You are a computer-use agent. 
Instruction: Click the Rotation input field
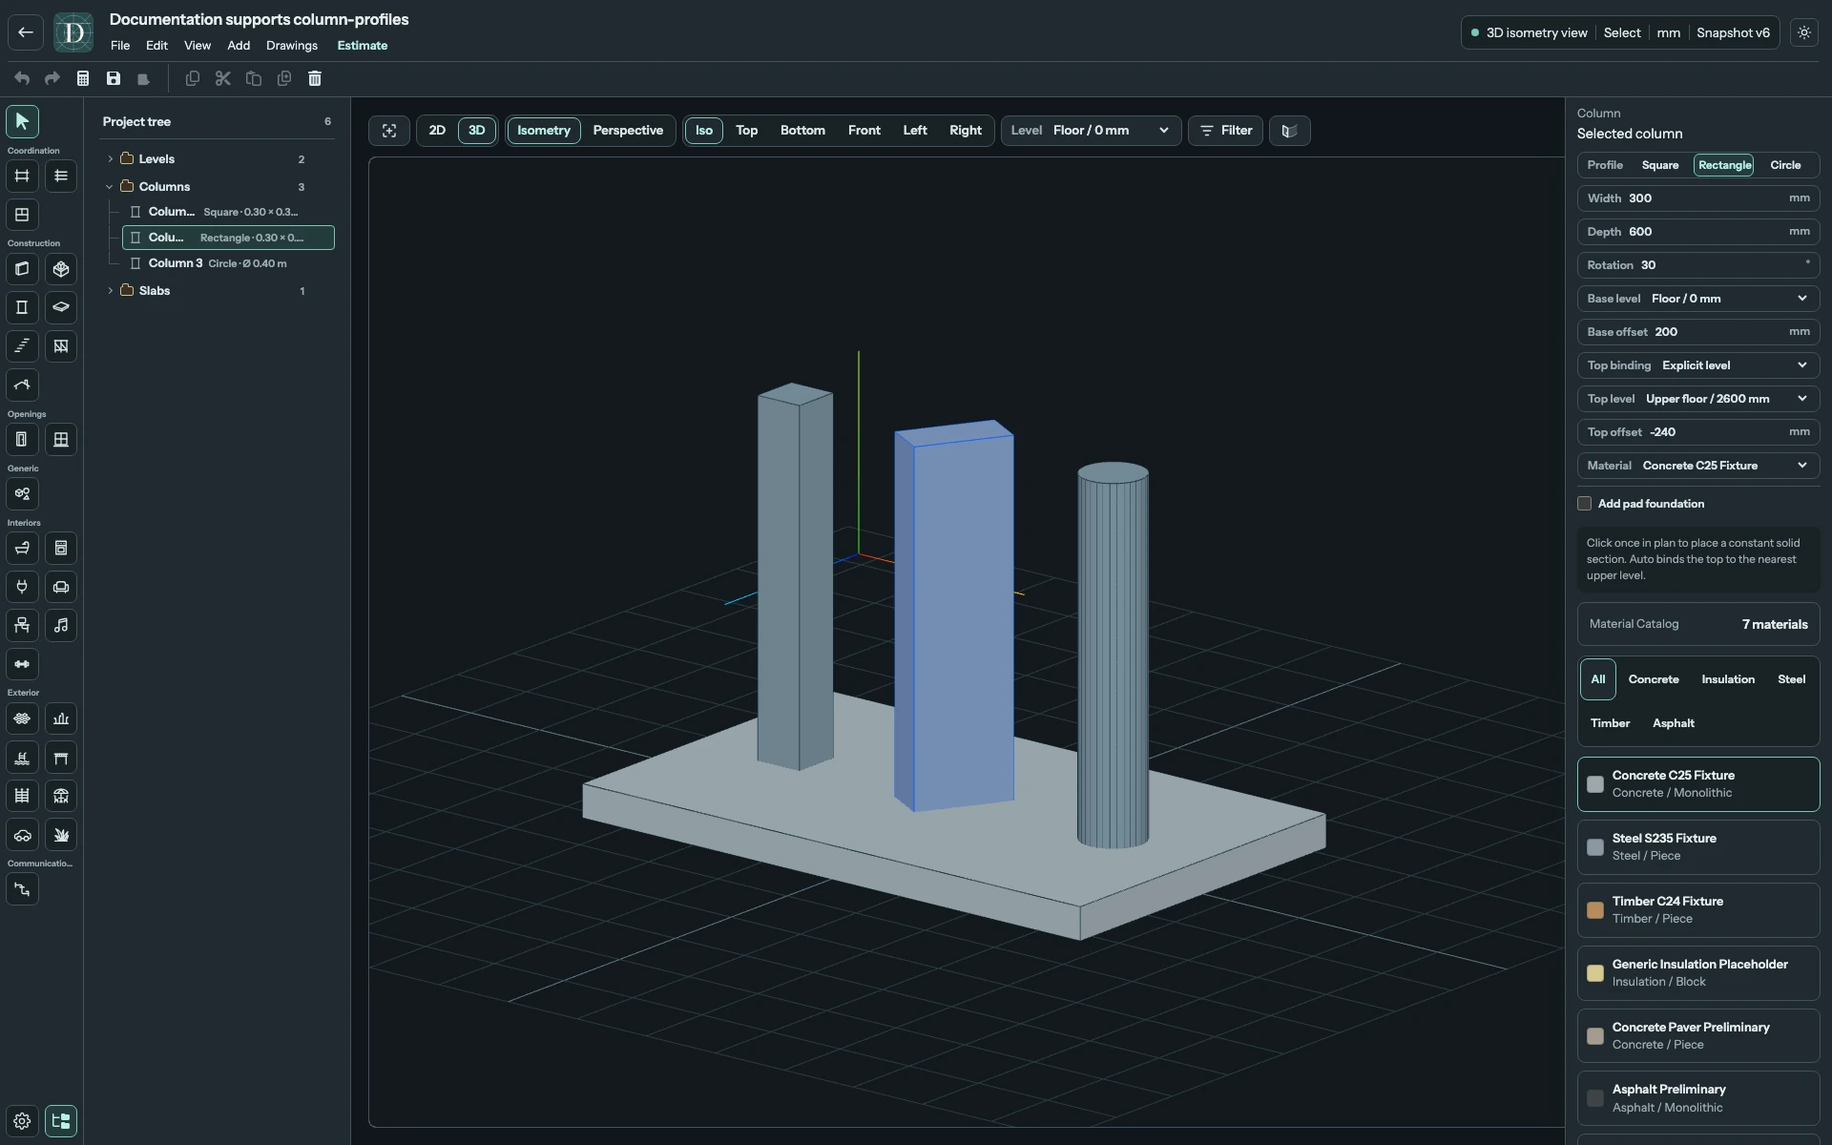(x=1698, y=265)
